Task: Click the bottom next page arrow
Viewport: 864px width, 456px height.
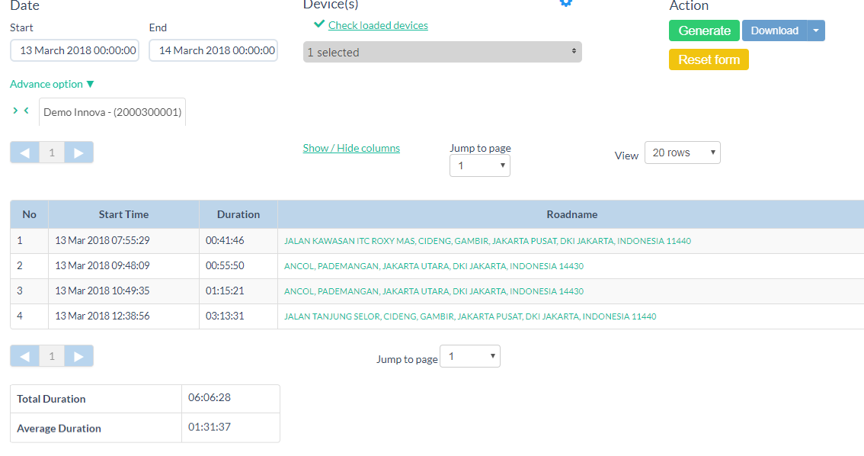Action: tap(78, 356)
